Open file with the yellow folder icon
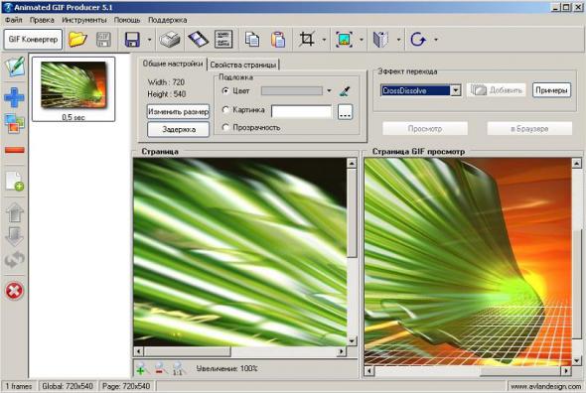The height and width of the screenshot is (393, 586). coord(77,40)
